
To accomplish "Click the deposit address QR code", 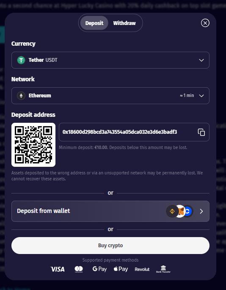I will [33, 145].
